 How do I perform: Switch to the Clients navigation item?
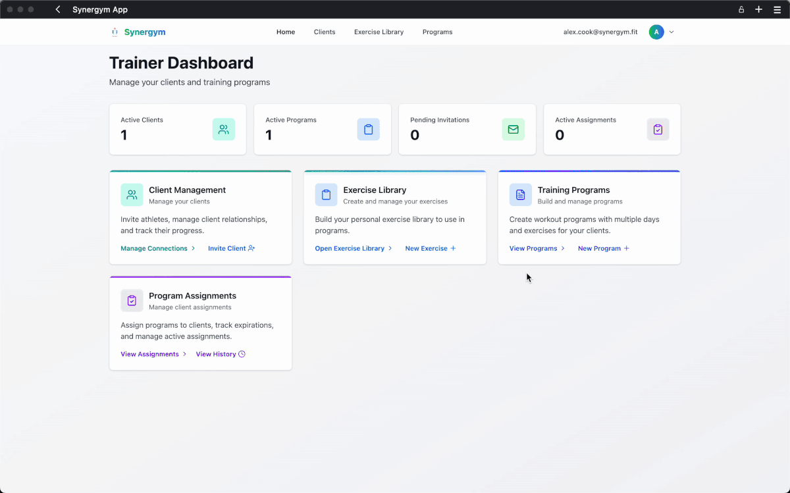[x=325, y=32]
